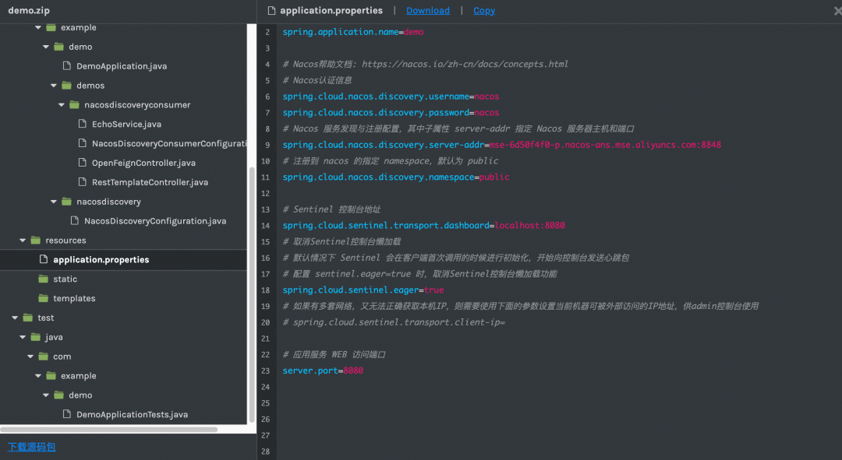Open DemoApplicationTests.java
The width and height of the screenshot is (842, 460).
click(132, 414)
